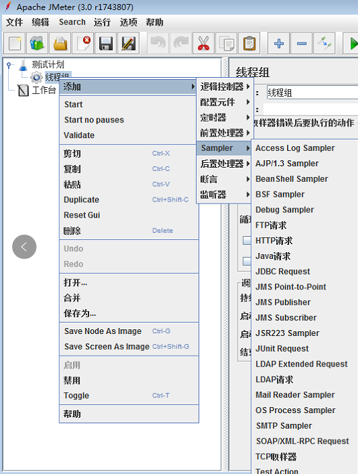The height and width of the screenshot is (474, 358).
Task: Expand the 前置处理器 submenu
Action: click(225, 133)
